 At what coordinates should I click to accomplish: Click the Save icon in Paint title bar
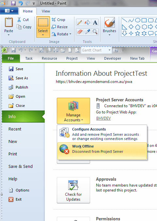pyautogui.click(x=13, y=3)
